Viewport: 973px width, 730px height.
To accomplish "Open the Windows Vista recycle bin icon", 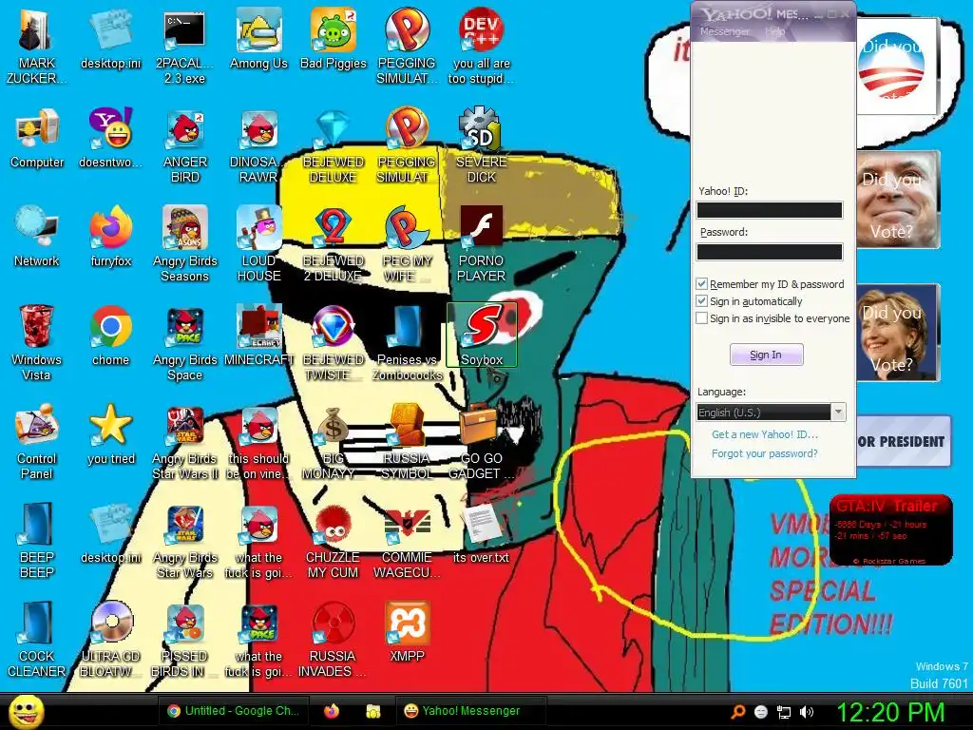I will point(37,342).
